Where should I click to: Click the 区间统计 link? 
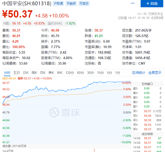pyautogui.click(x=139, y=73)
